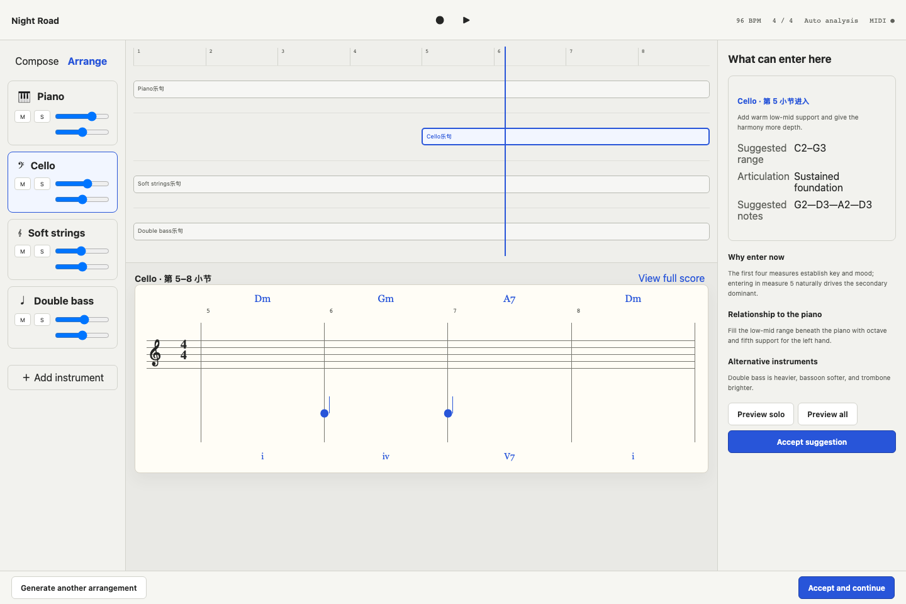Click the quarter-note icon beside Double bass

(x=23, y=301)
